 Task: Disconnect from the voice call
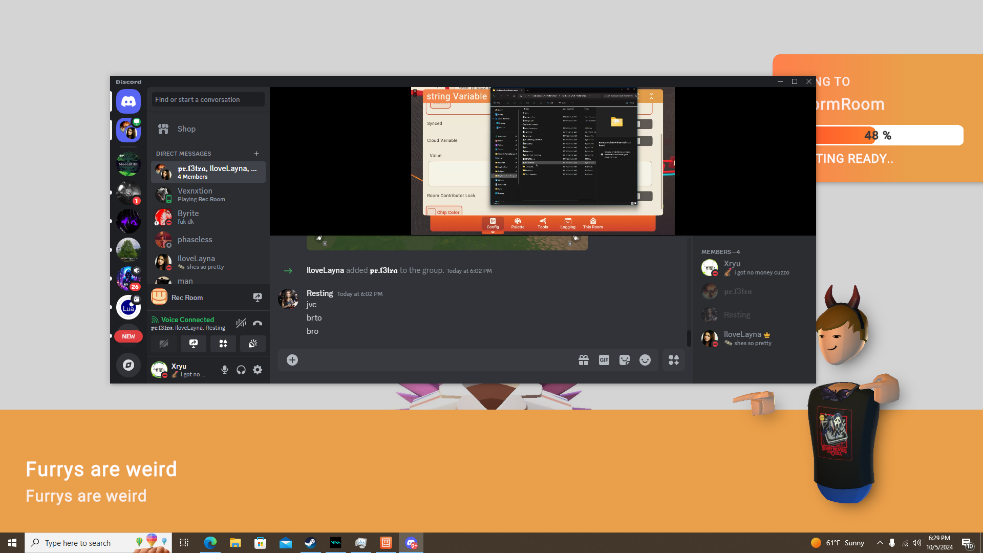258,323
